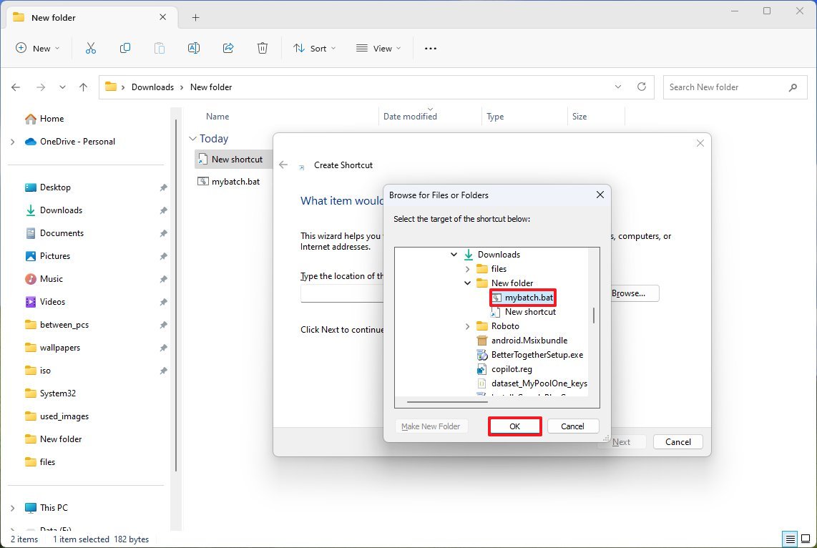Screen dimensions: 817x548
Task: Click the Make New Folder button
Action: coord(431,426)
